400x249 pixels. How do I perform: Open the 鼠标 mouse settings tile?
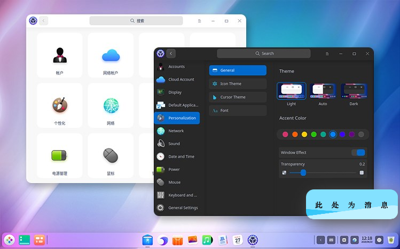(111, 157)
